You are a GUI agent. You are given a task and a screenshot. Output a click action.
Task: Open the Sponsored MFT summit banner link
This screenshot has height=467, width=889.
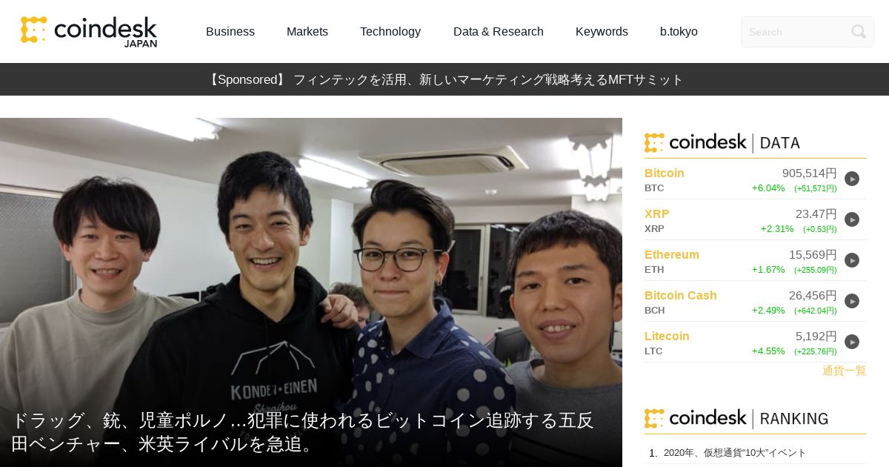444,79
